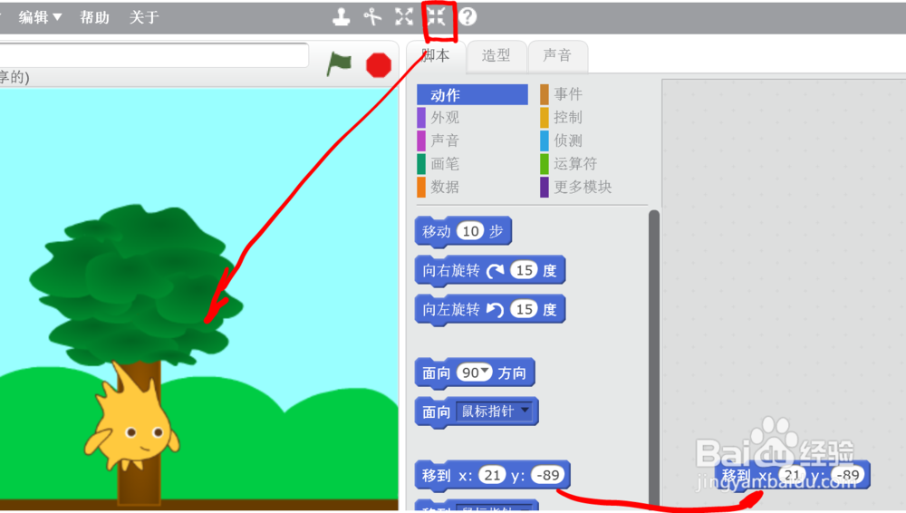Click the palette 移到 x: 21 y: -89 block
The image size is (906, 513).
pos(492,476)
